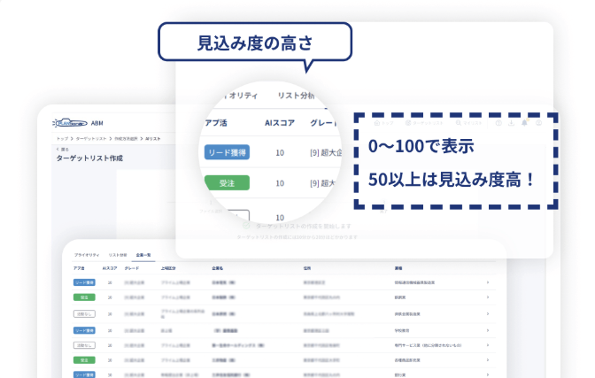Click the blue リード獲得 badge in magnified view
Image resolution: width=595 pixels, height=378 pixels.
click(x=227, y=152)
